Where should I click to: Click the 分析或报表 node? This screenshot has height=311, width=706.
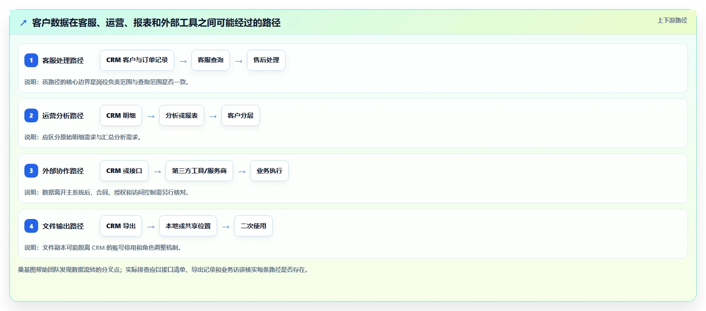pos(182,115)
